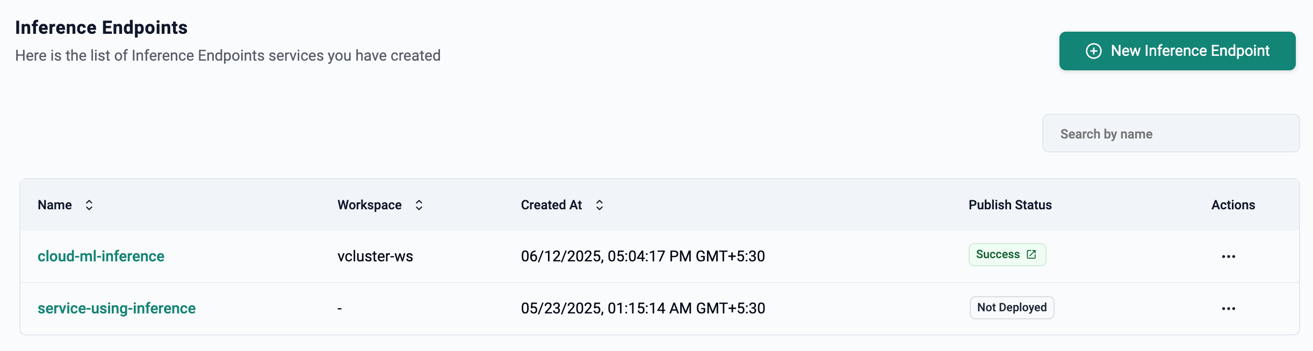Click the Workspace column header label

pos(370,205)
